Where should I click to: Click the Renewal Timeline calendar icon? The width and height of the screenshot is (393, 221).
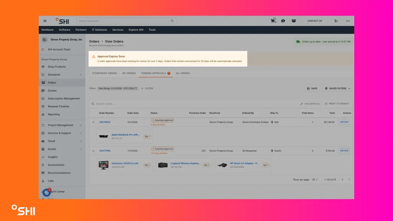(x=43, y=107)
